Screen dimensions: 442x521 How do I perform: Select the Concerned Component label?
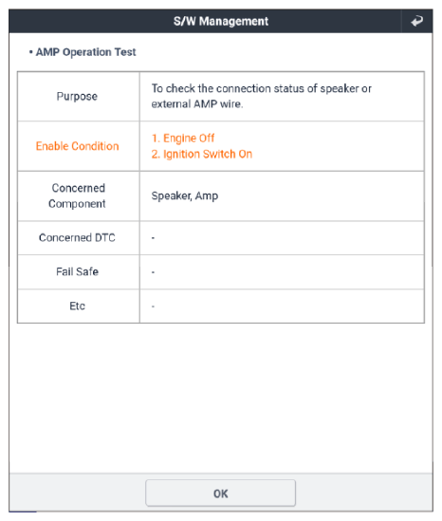tap(77, 195)
